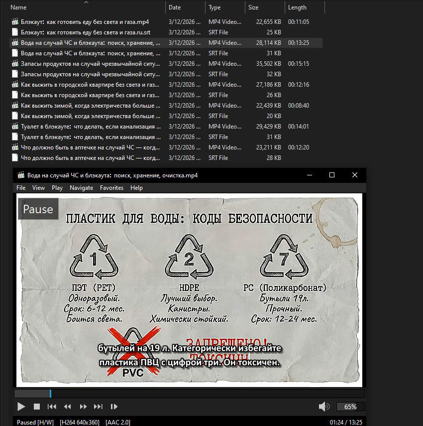This screenshot has width=423, height=426.
Task: Click video icon of Что должно быть в аптечке MP4
Action: click(x=15, y=147)
